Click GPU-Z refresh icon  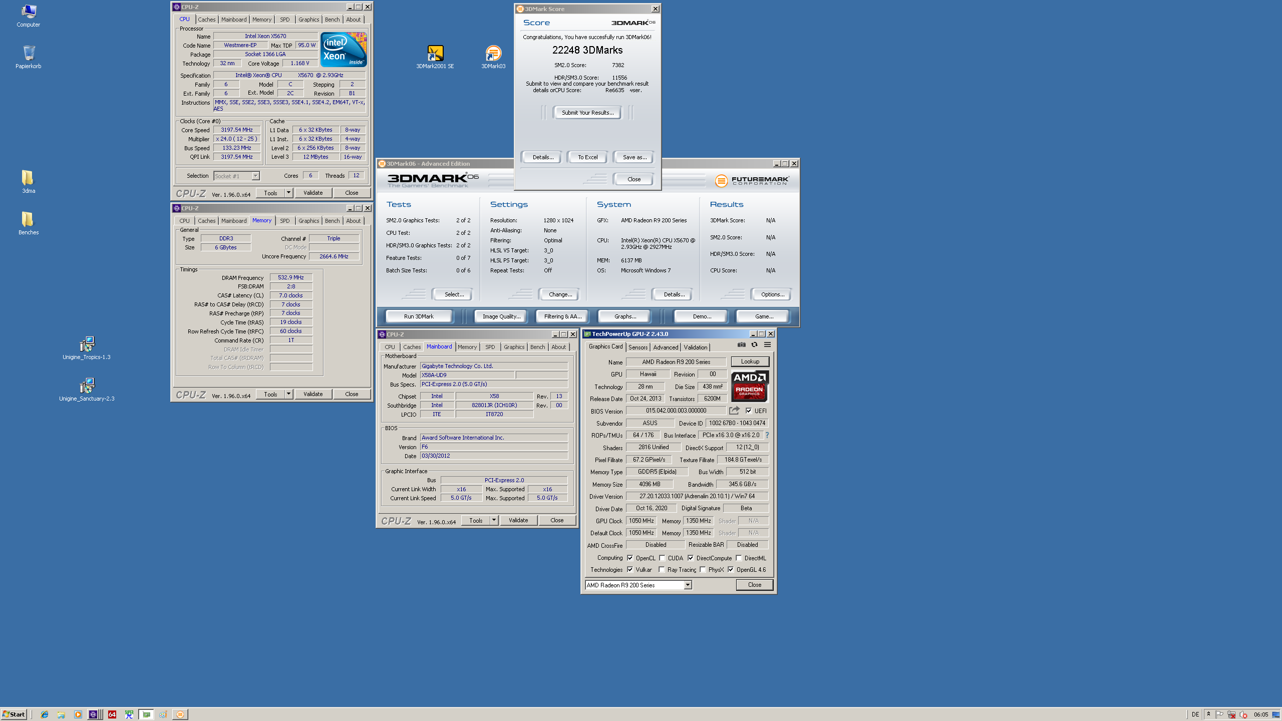click(x=754, y=344)
